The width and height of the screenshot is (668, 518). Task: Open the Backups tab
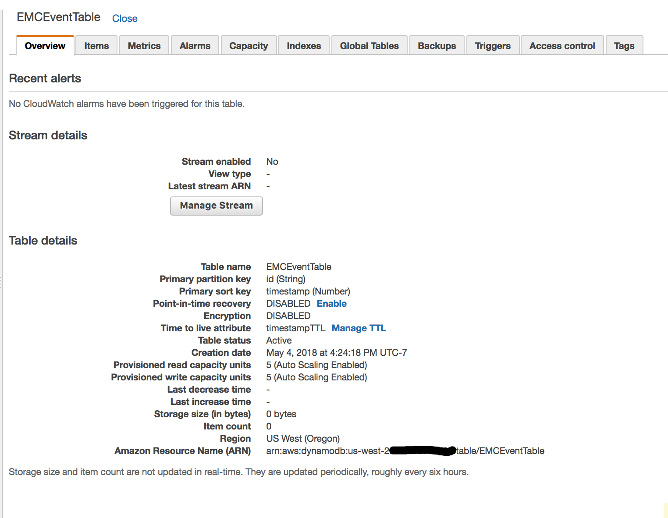tap(437, 46)
